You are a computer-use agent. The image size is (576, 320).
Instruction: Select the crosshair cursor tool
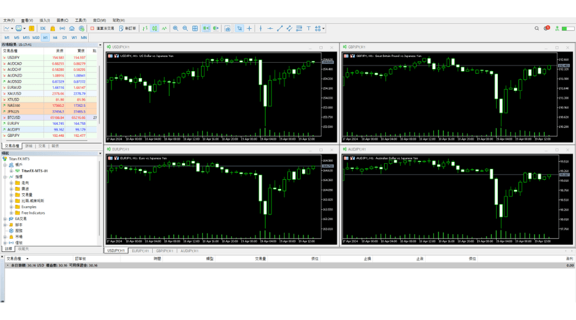[250, 28]
